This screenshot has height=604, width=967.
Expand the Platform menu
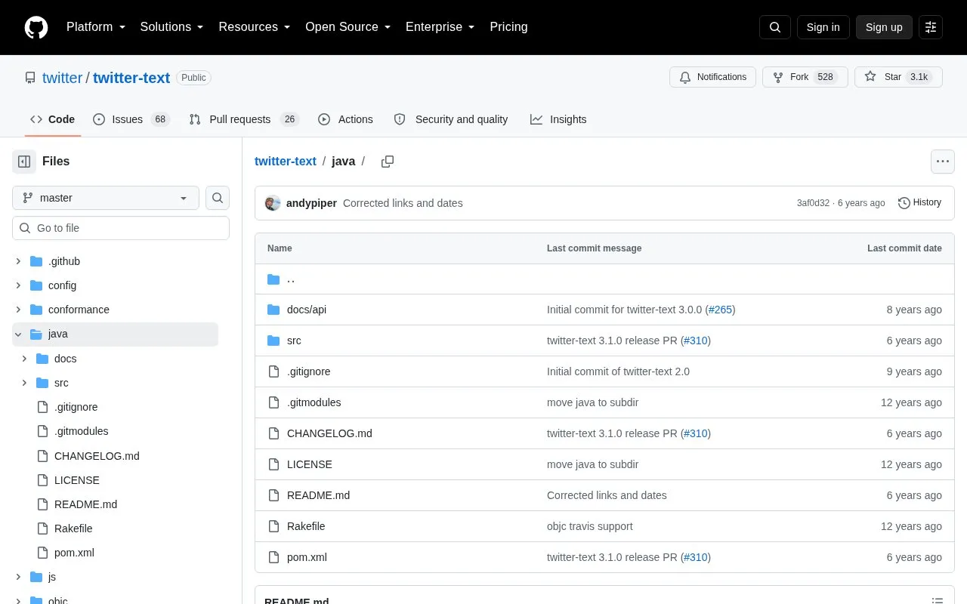pyautogui.click(x=95, y=27)
